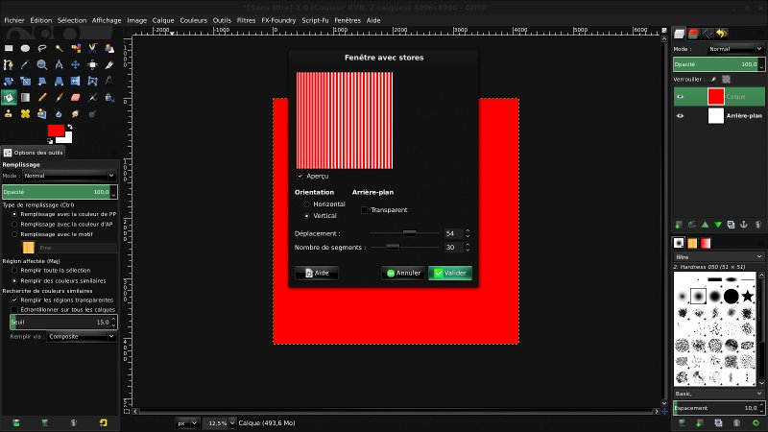This screenshot has width=768, height=432.
Task: Select the Perspective tool
Action: [x=59, y=82]
